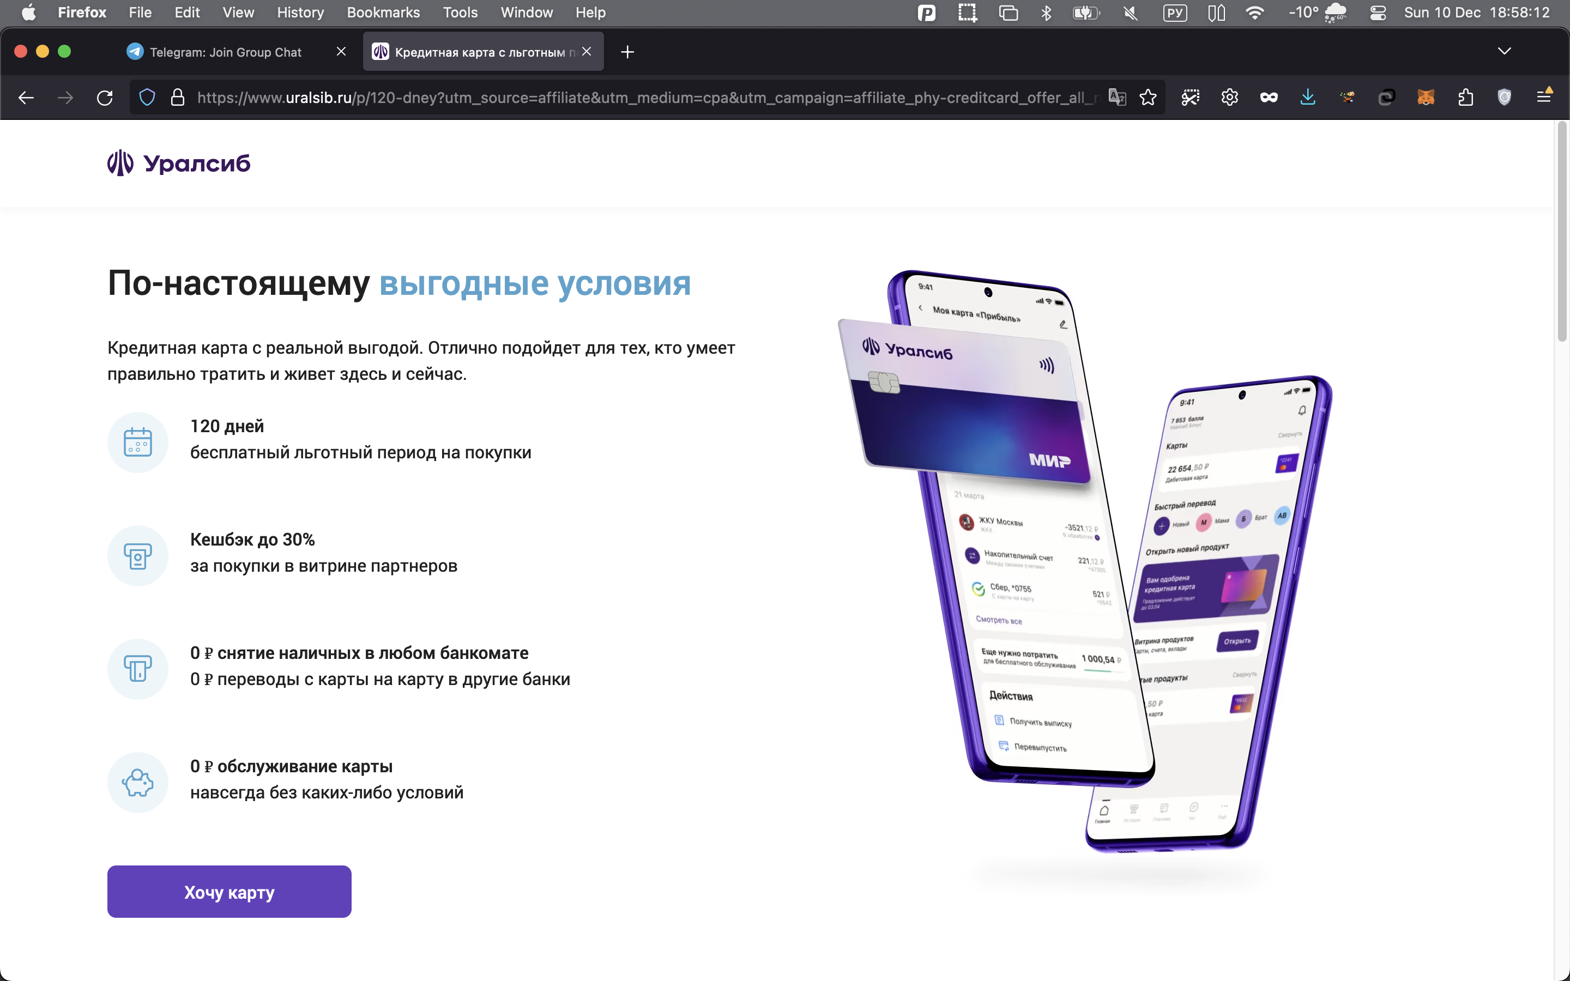Viewport: 1570px width, 981px height.
Task: Open the Downloads panel arrow icon
Action: (x=1307, y=98)
